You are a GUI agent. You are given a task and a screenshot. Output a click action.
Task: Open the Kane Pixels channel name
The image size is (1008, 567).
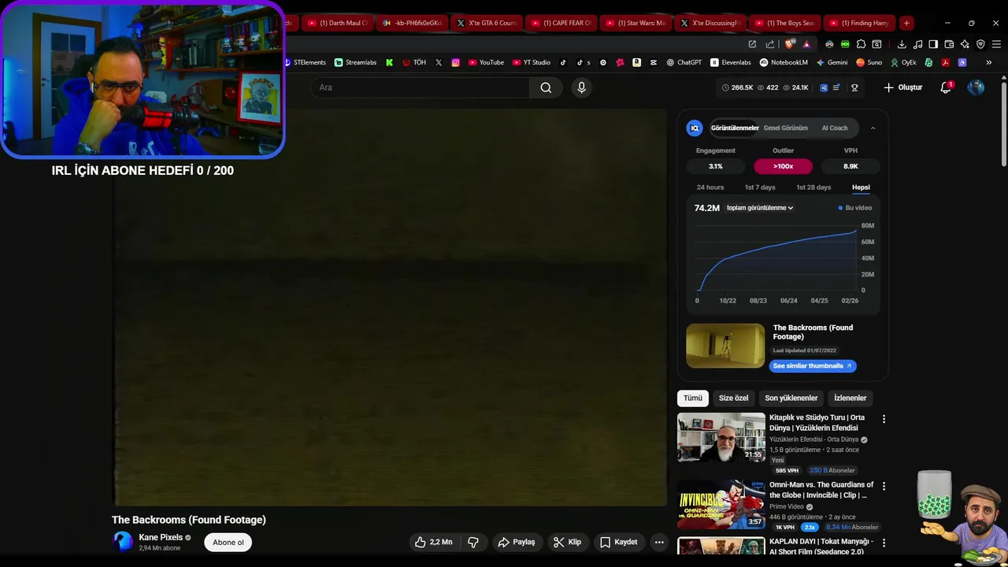pyautogui.click(x=161, y=537)
